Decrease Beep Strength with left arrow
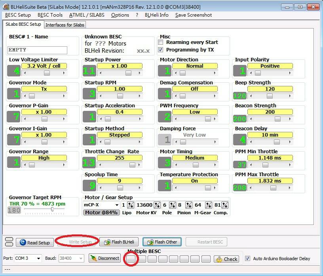The image size is (323, 276). tap(251, 96)
